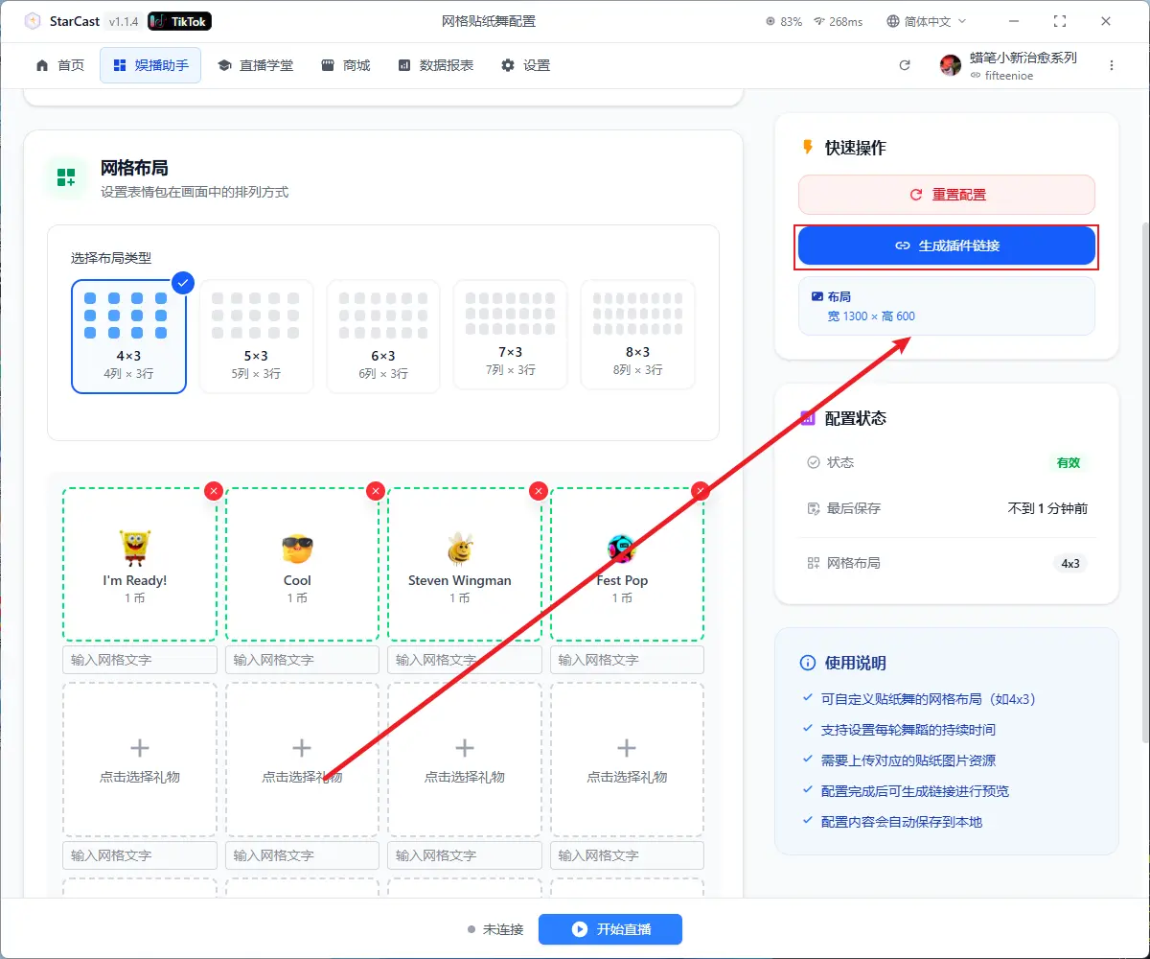Click the 开始直播 start streaming button
This screenshot has width=1150, height=959.
tap(610, 929)
